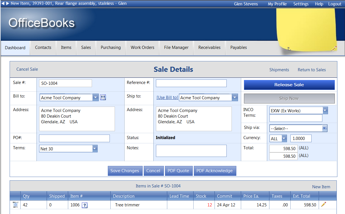This screenshot has height=214, width=345.
Task: Generate a PDF Quote
Action: tap(179, 171)
